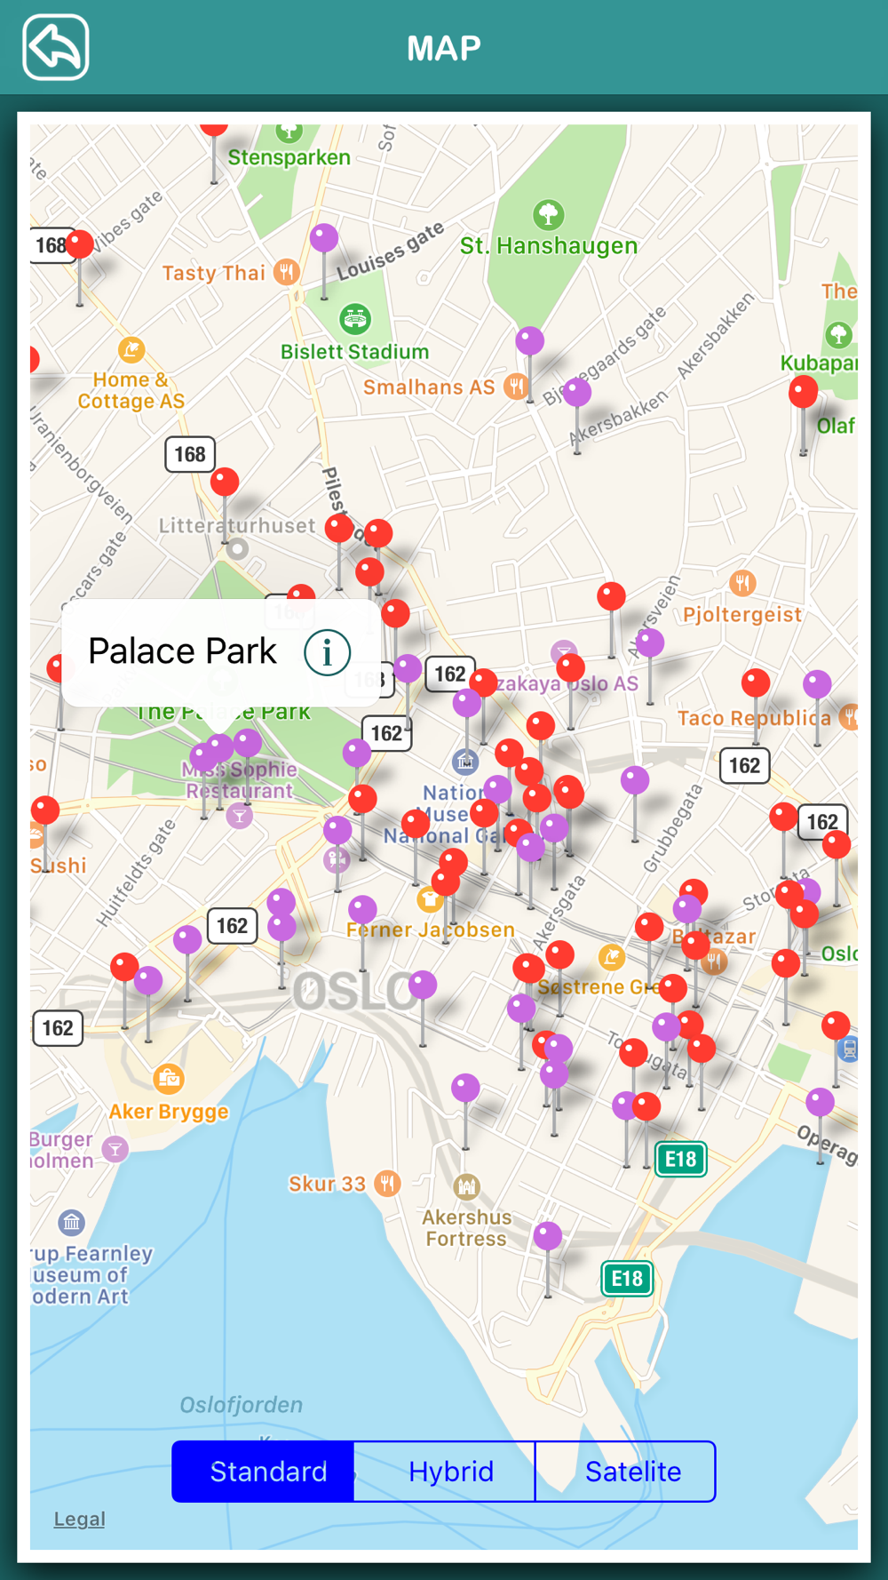888x1580 pixels.
Task: Tap the Kubaparken tree icon
Action: [x=839, y=334]
